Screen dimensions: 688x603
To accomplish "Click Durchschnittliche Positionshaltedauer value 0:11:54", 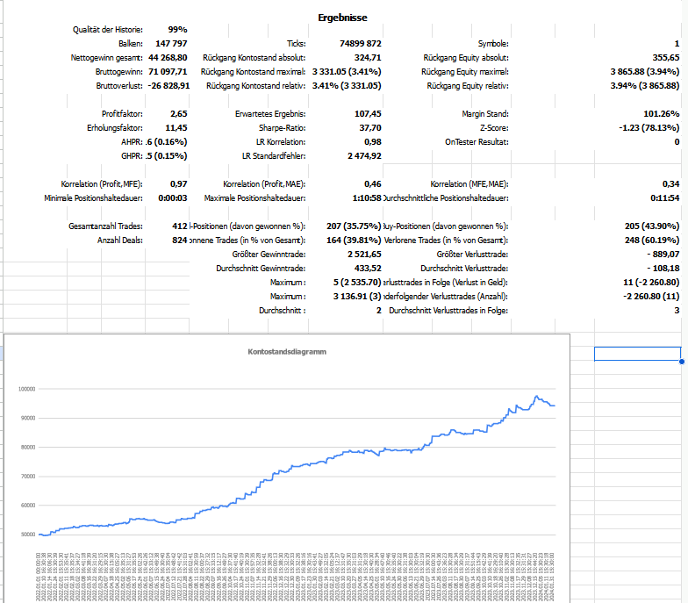I will 665,198.
